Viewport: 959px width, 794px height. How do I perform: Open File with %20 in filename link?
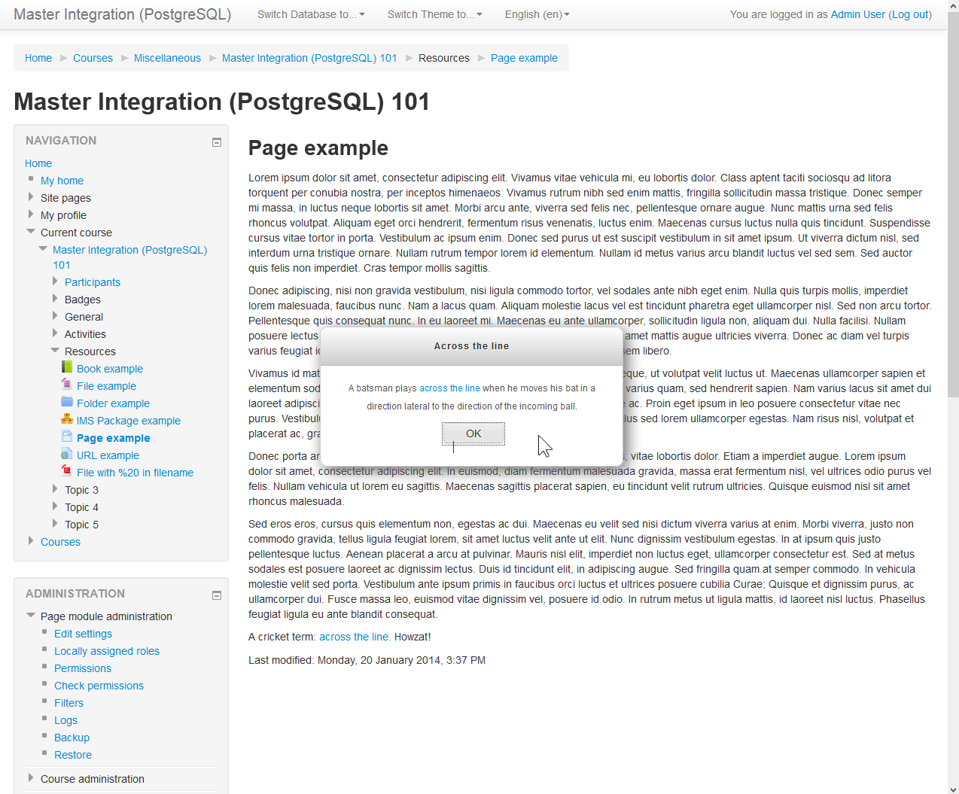(x=135, y=473)
